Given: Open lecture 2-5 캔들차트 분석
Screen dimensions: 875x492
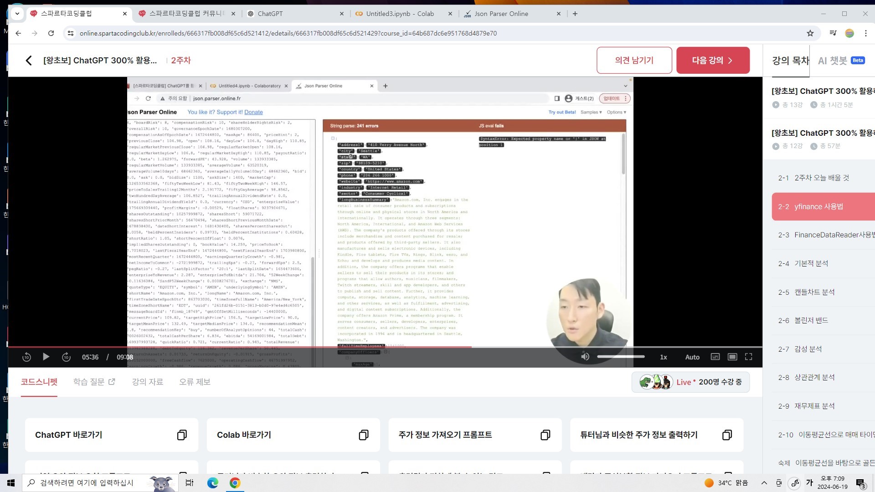Looking at the screenshot, I should [x=823, y=292].
